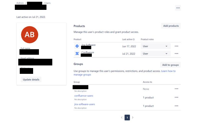Open the confluence-users group link
Screen dimensions: 199x130
[84, 96]
